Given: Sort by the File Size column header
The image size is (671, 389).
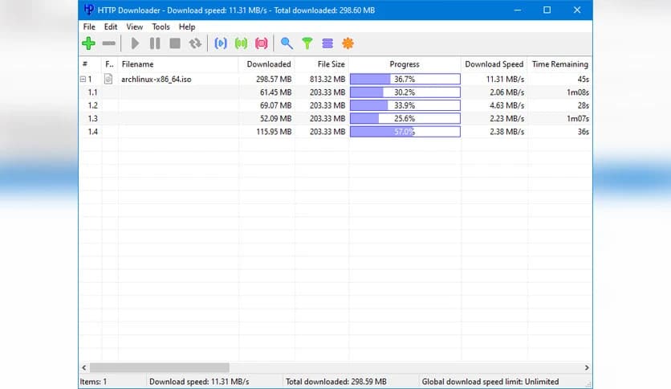Looking at the screenshot, I should pos(321,64).
